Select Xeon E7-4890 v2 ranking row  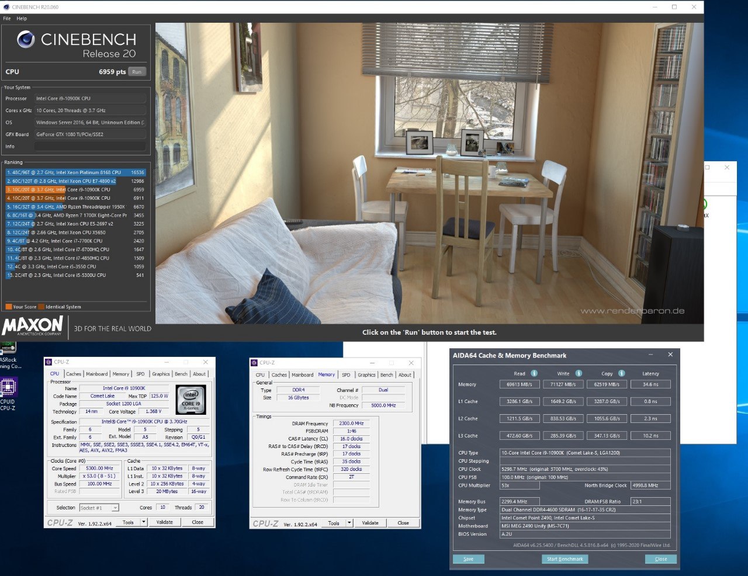[75, 181]
